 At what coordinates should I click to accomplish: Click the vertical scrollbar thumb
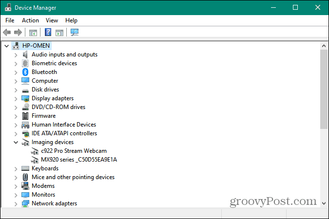324,89
